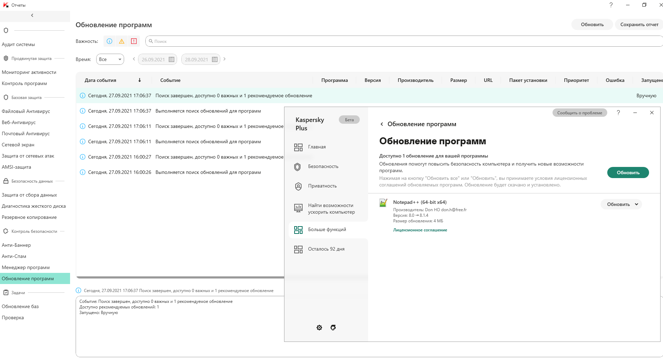The image size is (663, 360).
Task: Click the Базовая защита shield icon
Action: click(6, 97)
